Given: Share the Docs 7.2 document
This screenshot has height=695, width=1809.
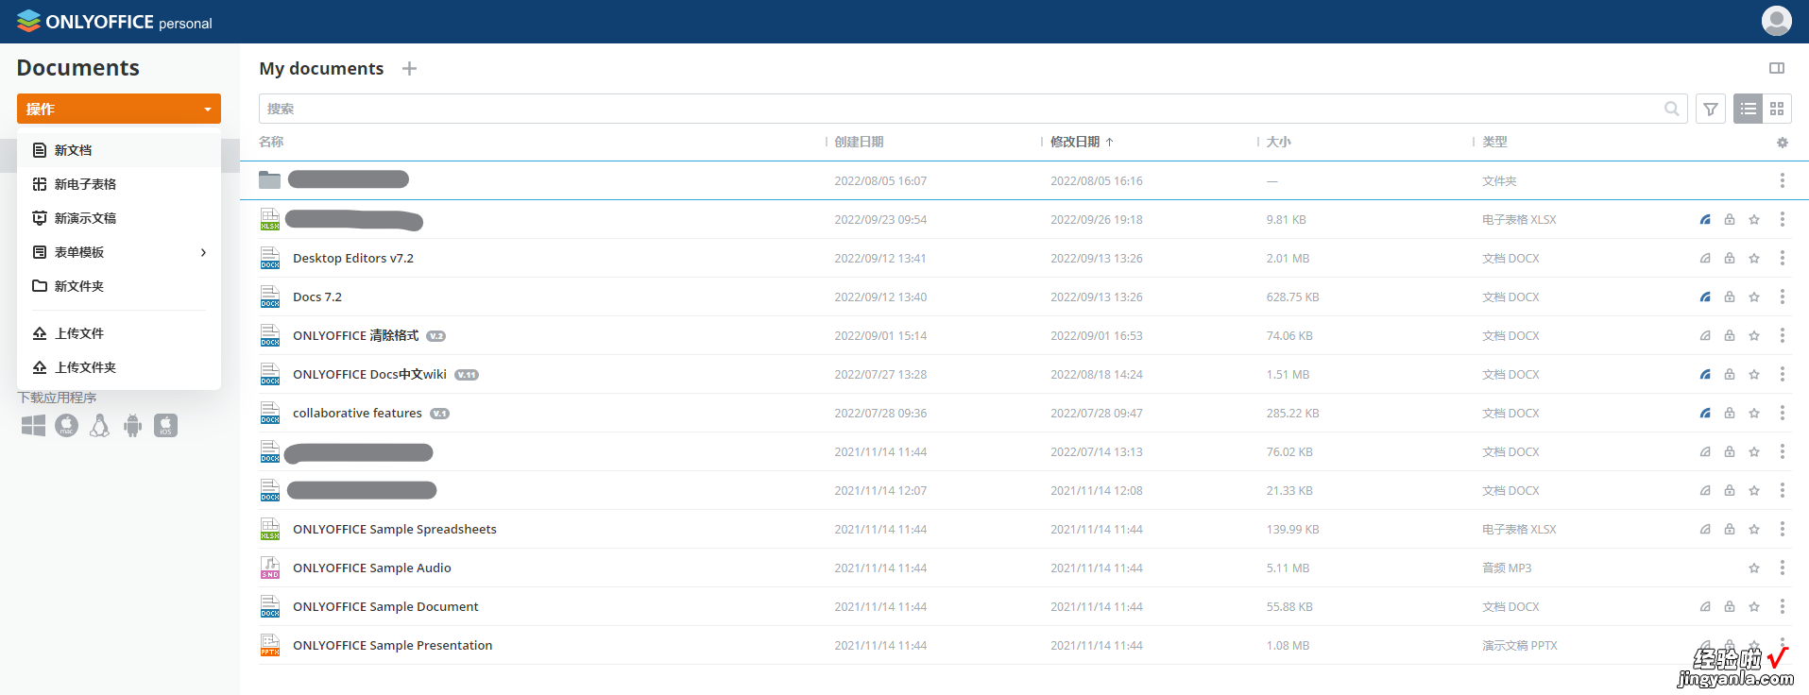Looking at the screenshot, I should pyautogui.click(x=1705, y=297).
